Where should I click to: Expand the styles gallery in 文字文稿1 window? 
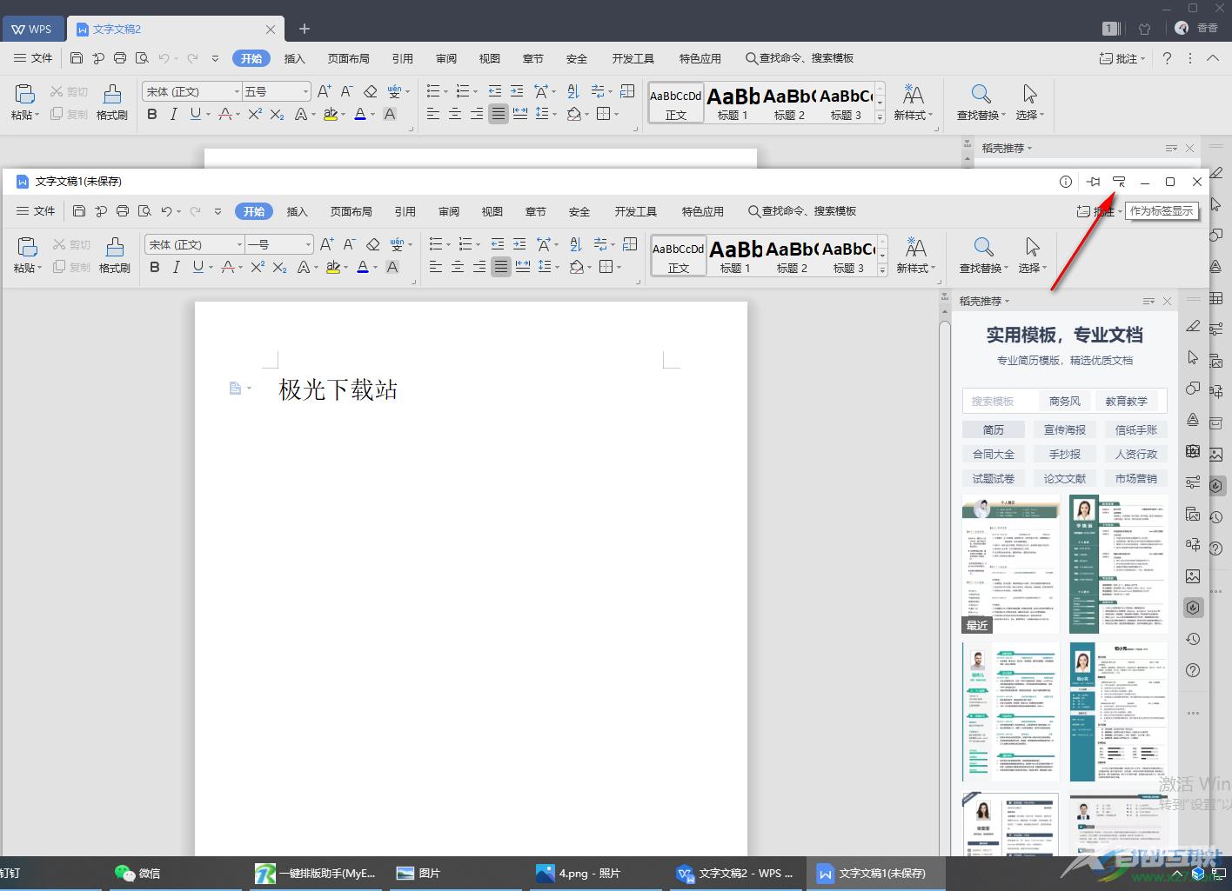point(882,270)
